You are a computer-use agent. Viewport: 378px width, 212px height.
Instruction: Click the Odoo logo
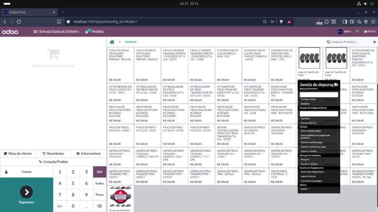10,32
